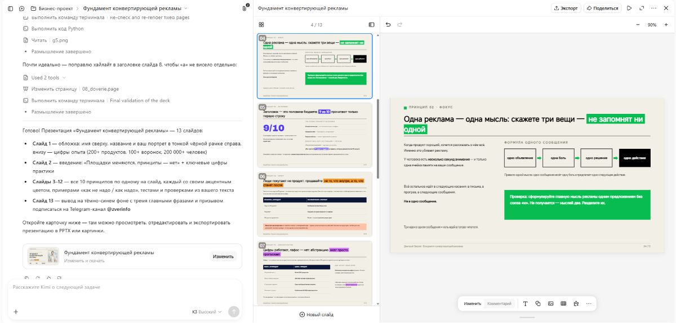Click the text Не в одном сообщении.

[420, 201]
